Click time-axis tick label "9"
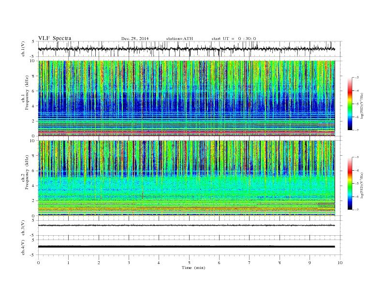 pyautogui.click(x=309, y=263)
